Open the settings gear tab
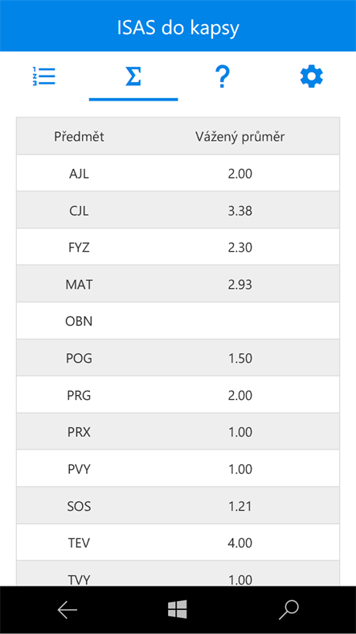The width and height of the screenshot is (356, 634). pyautogui.click(x=312, y=76)
